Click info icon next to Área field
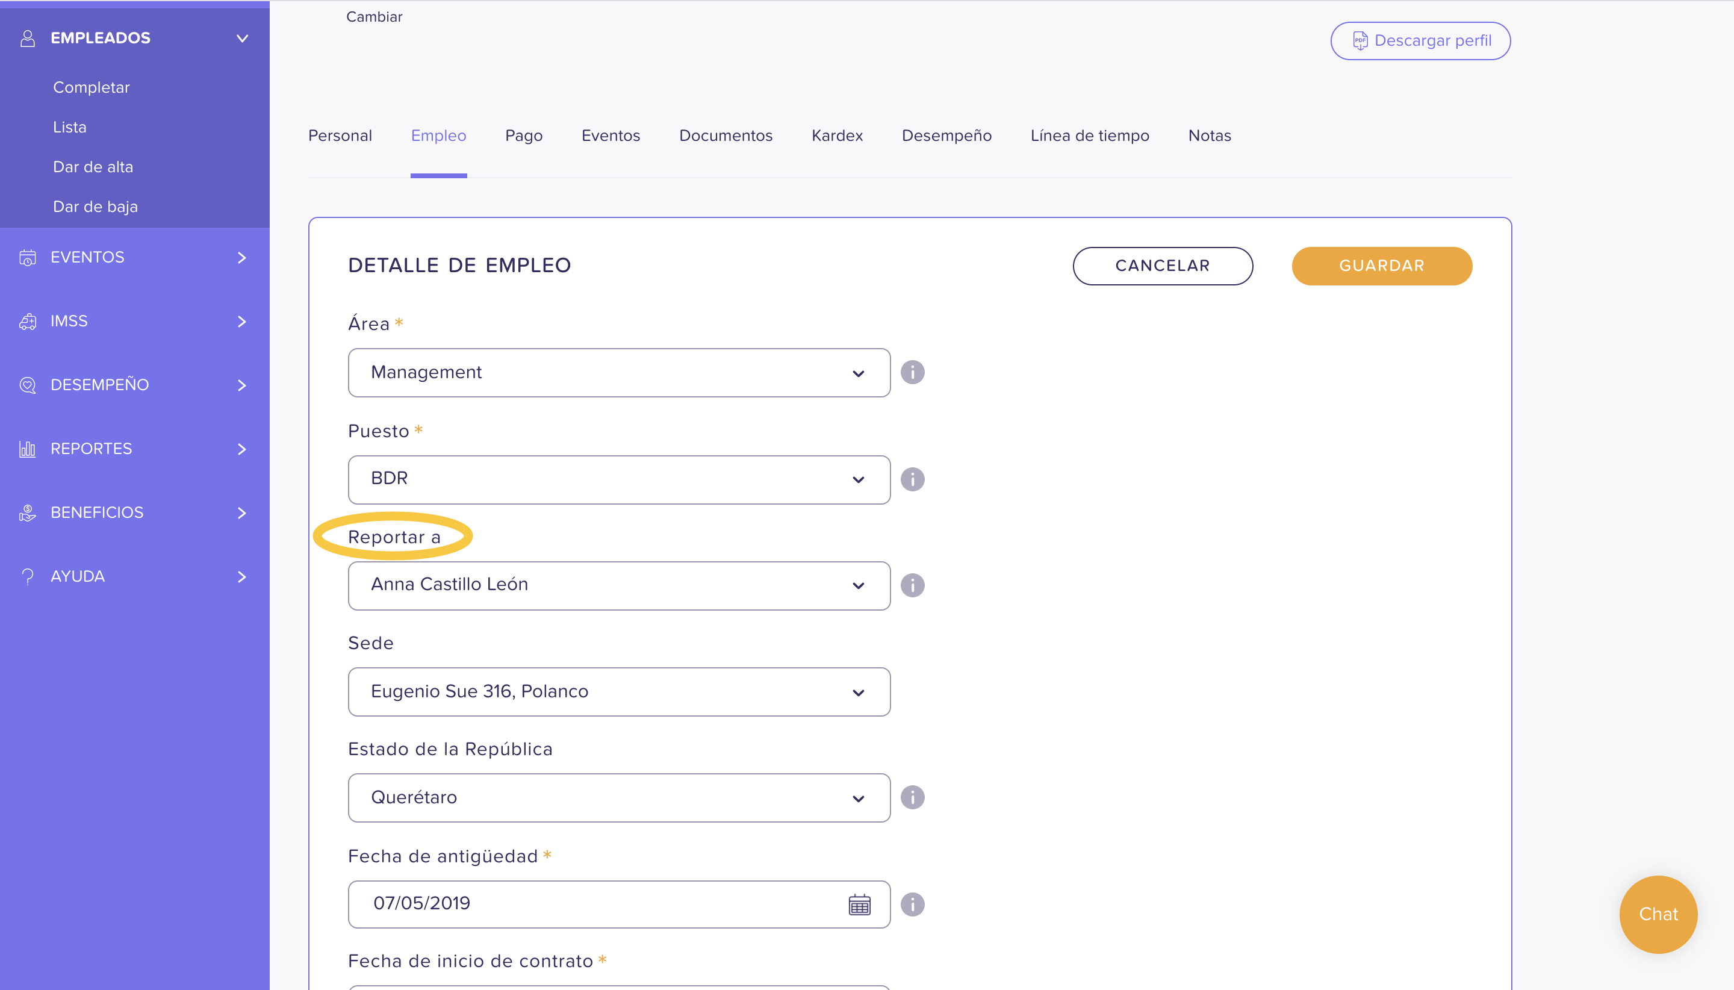 912,372
